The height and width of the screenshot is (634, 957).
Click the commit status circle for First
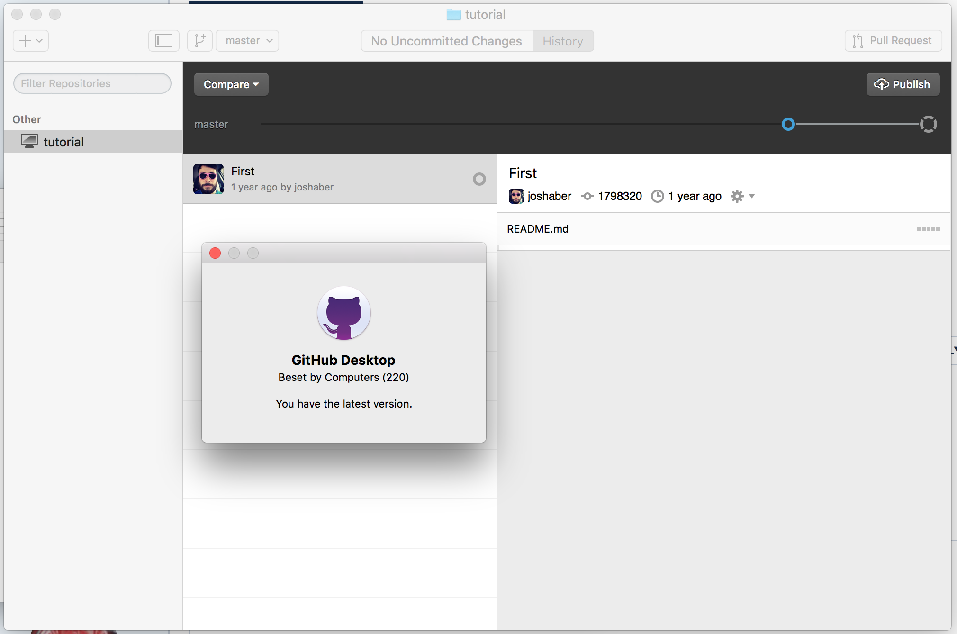(x=479, y=179)
